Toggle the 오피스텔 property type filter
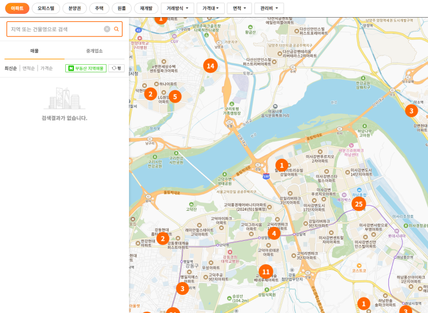428x313 pixels. click(x=46, y=9)
